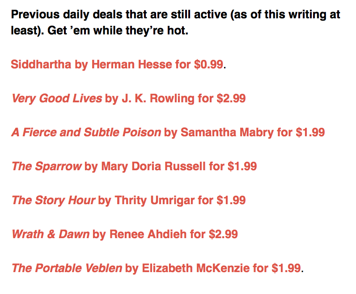This screenshot has width=356, height=294.
Task: Open The Story Hour deal link
Action: [128, 200]
